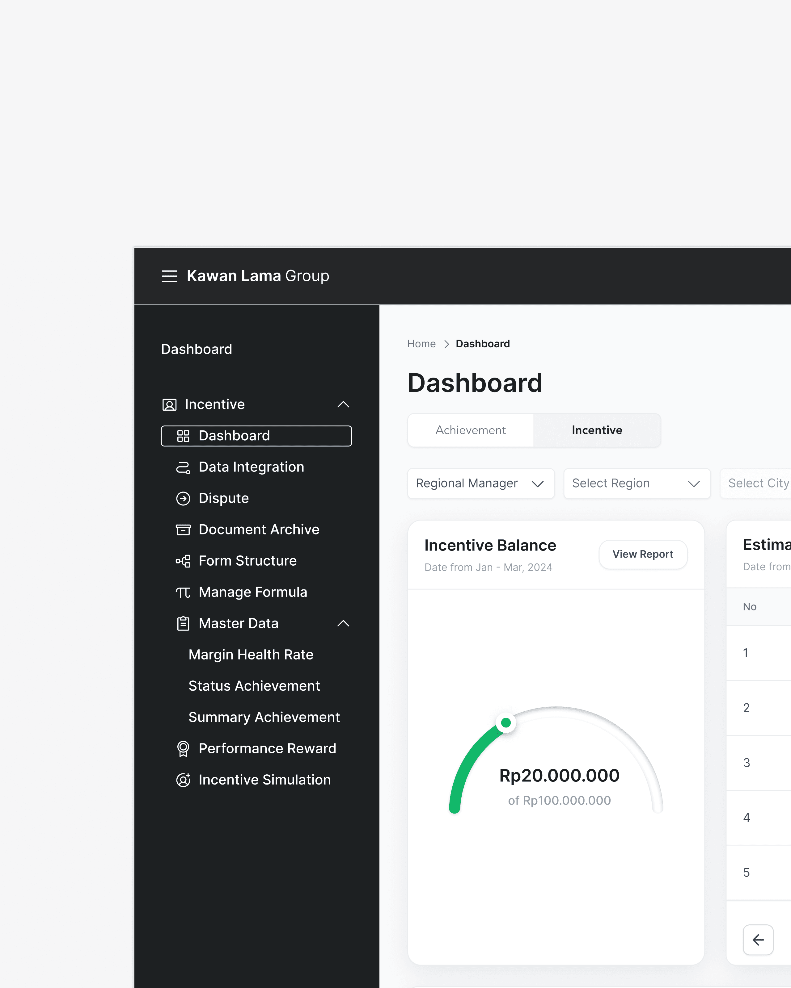Image resolution: width=791 pixels, height=988 pixels.
Task: Click the Data Integration route icon
Action: coord(183,467)
